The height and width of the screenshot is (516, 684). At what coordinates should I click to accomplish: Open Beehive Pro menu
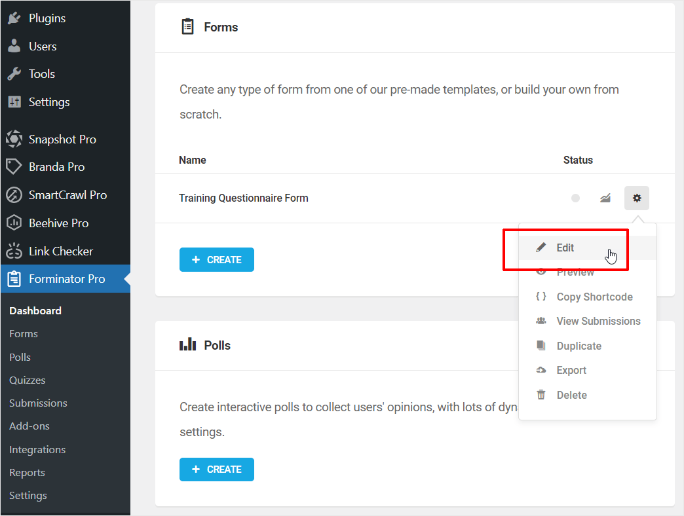66,223
